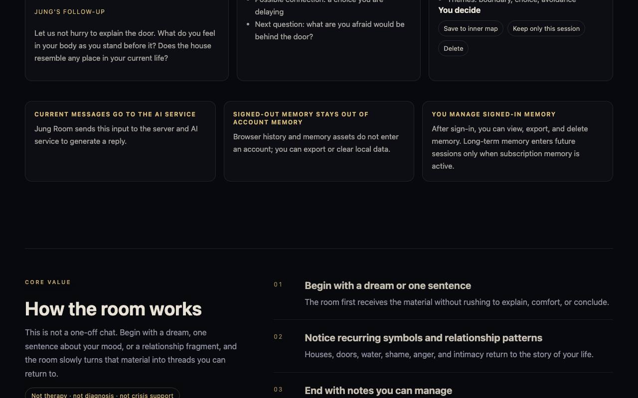This screenshot has height=398, width=638.
Task: Click Jung's follow-up message text
Action: tap(125, 46)
